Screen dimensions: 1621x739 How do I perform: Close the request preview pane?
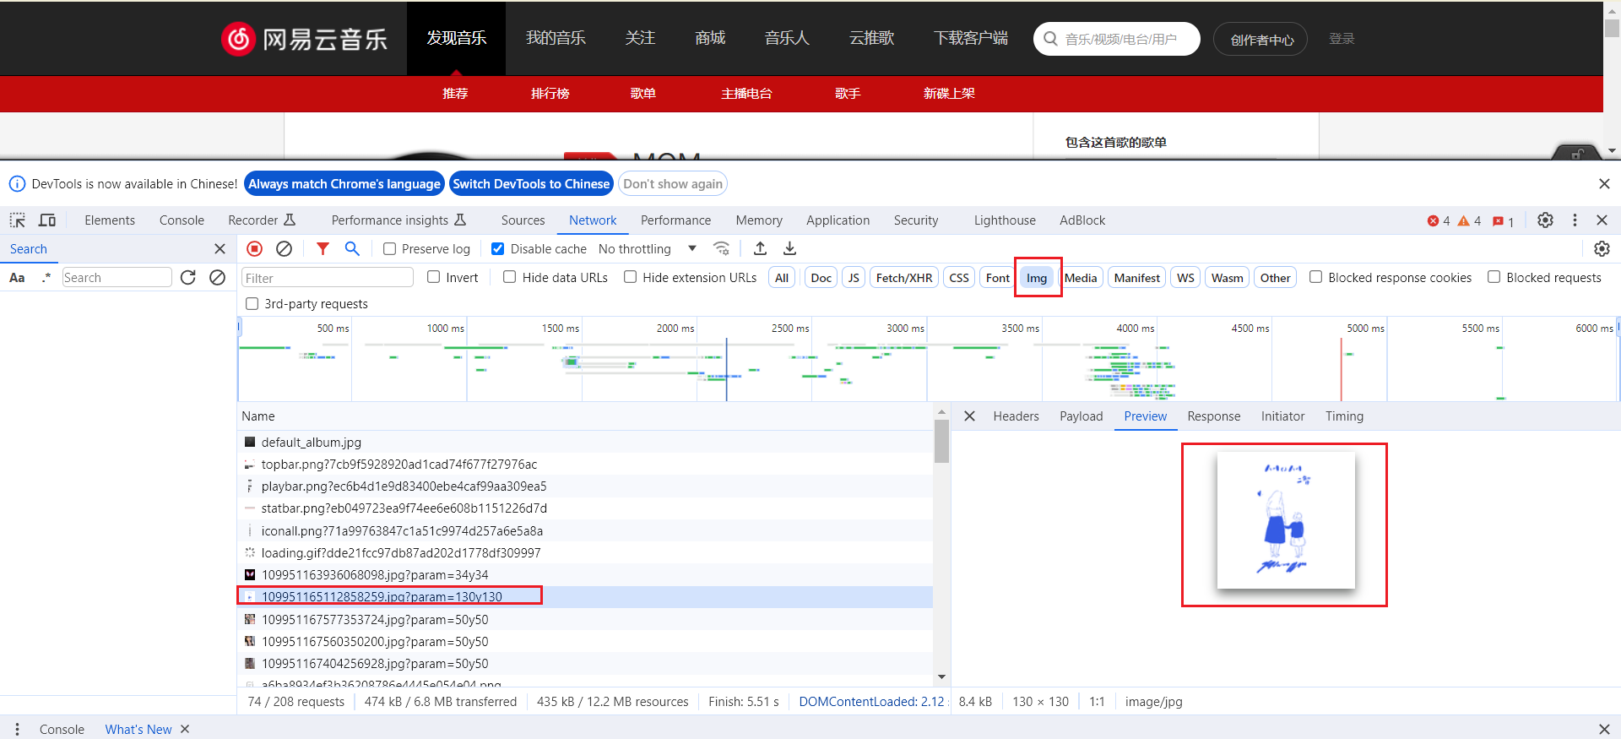pos(969,416)
